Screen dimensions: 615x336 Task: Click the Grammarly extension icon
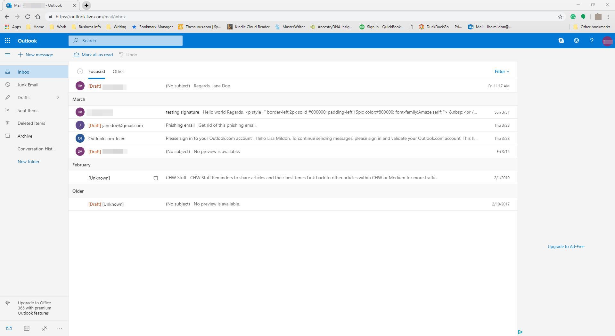[x=573, y=17]
